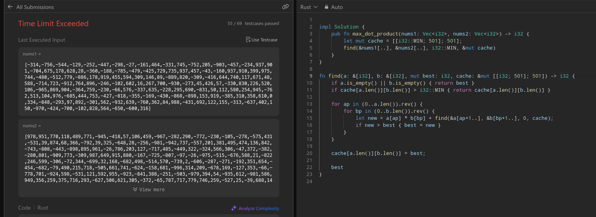Click final 'best' return expression line 22
The image size is (596, 217).
[337, 167]
